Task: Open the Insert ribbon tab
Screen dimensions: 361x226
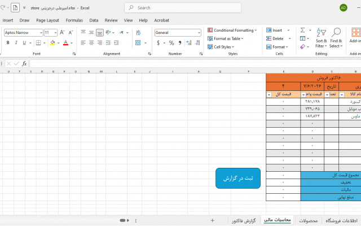Action: coord(8,20)
